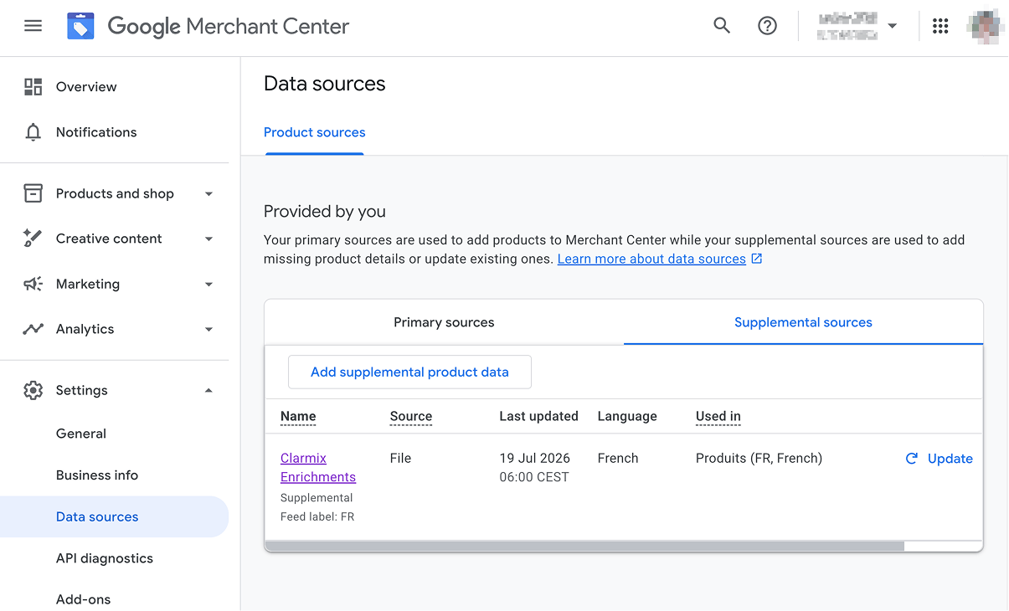Click the Update link for Clarmix Enrichments
The width and height of the screenshot is (1009, 611).
[x=950, y=459]
